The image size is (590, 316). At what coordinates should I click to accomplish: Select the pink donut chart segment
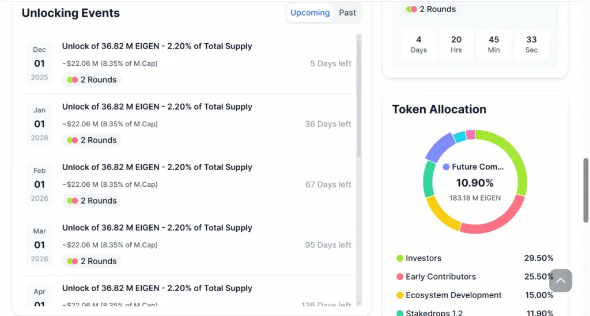click(x=470, y=134)
